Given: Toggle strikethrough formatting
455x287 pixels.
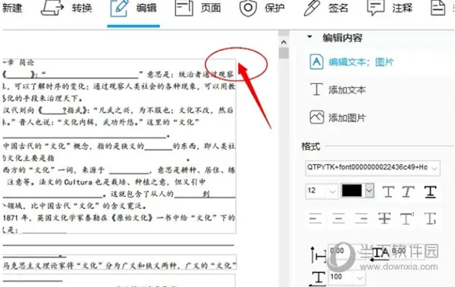Looking at the screenshot, I should pyautogui.click(x=384, y=218).
